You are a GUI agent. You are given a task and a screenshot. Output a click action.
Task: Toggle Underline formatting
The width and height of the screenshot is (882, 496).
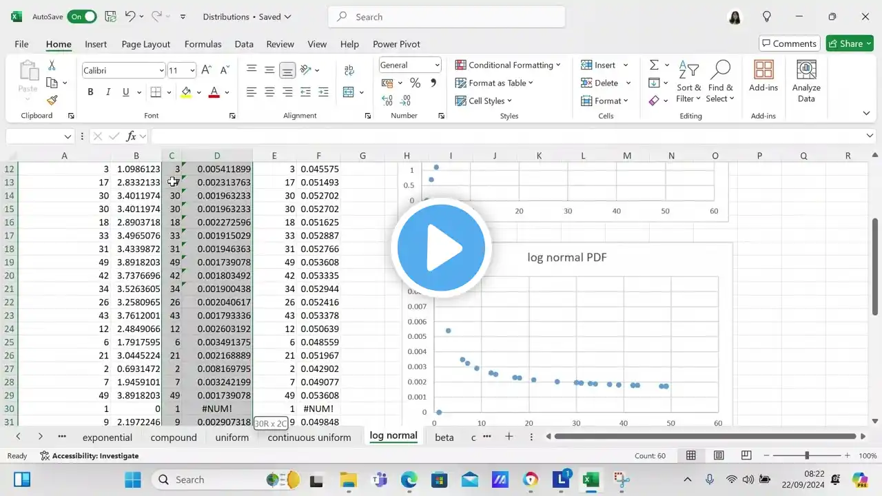pos(125,92)
